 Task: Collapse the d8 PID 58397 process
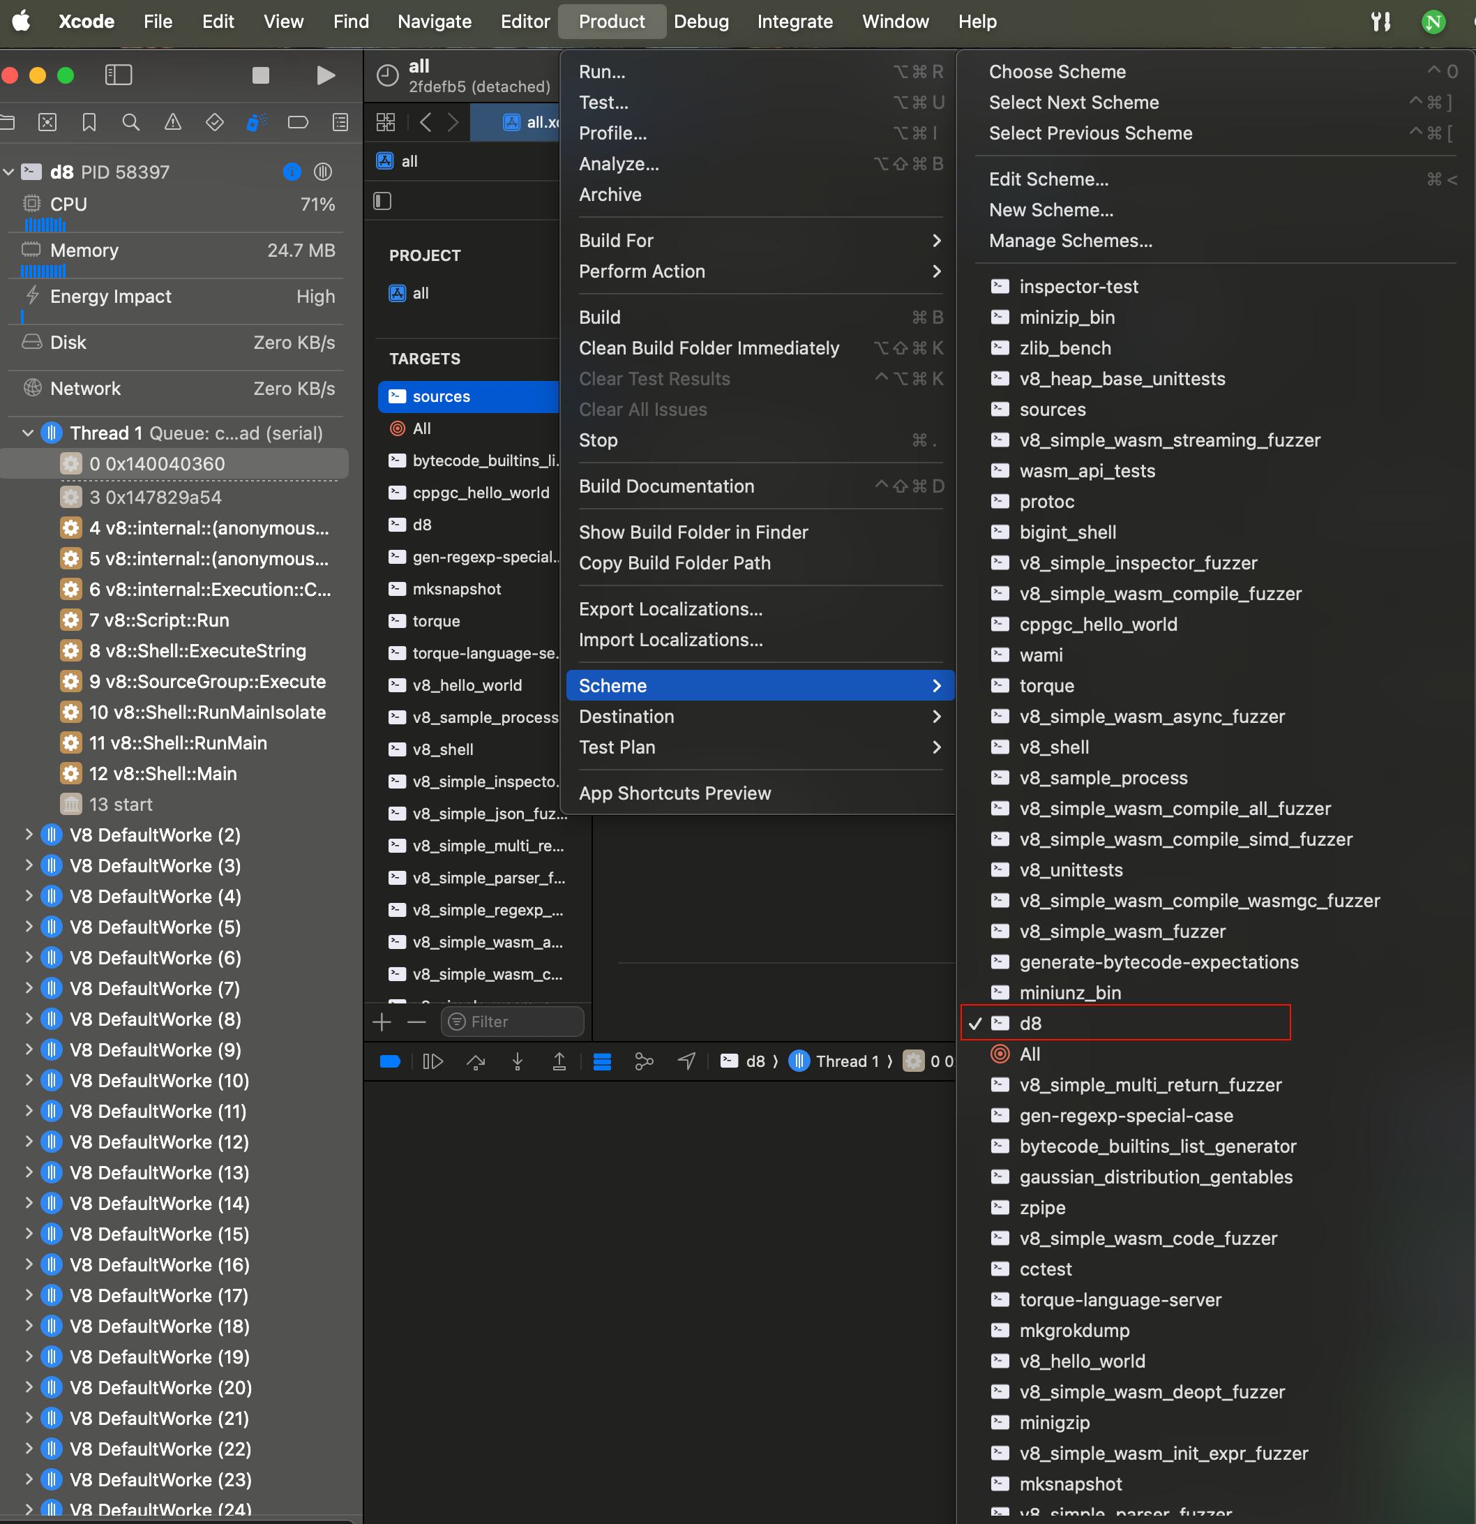pos(9,172)
